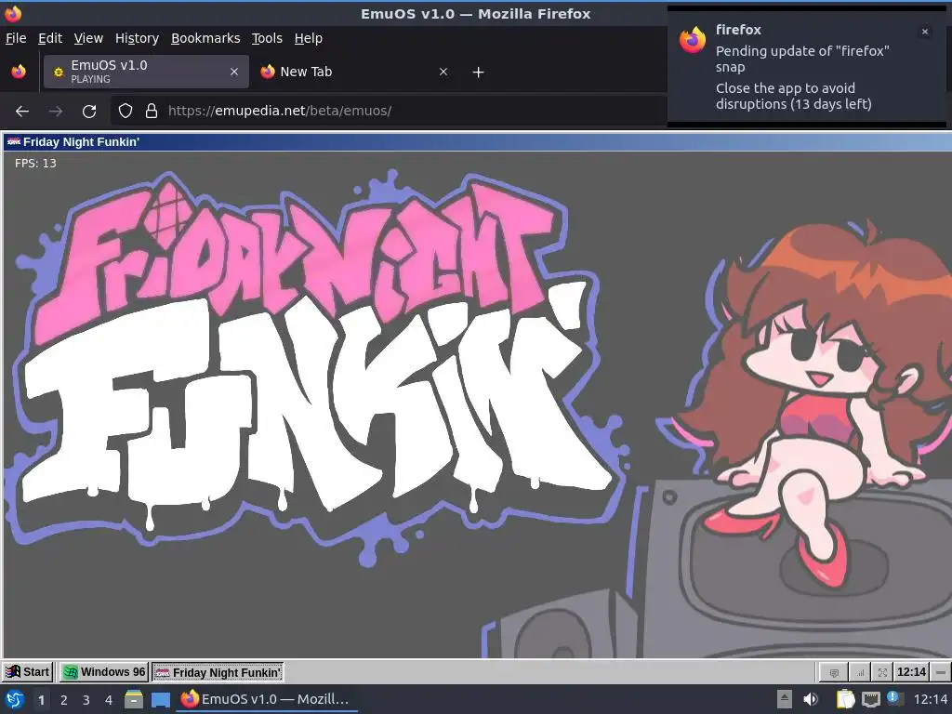
Task: Click the Friday Night Funkin' window title bar
Action: tap(477, 142)
